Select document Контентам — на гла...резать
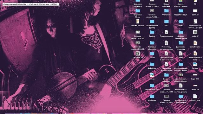The width and height of the screenshot is (203, 114). tap(181, 85)
